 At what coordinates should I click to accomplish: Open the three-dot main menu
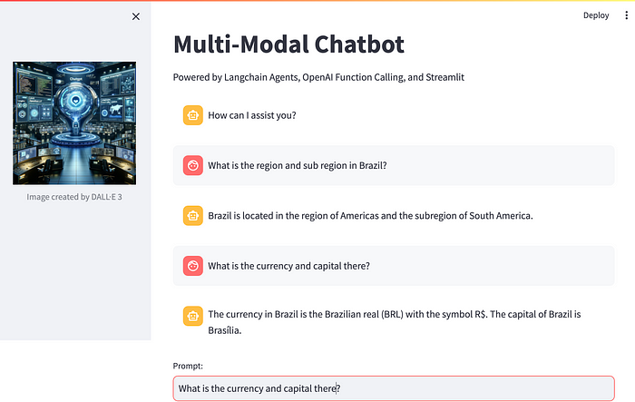[626, 15]
